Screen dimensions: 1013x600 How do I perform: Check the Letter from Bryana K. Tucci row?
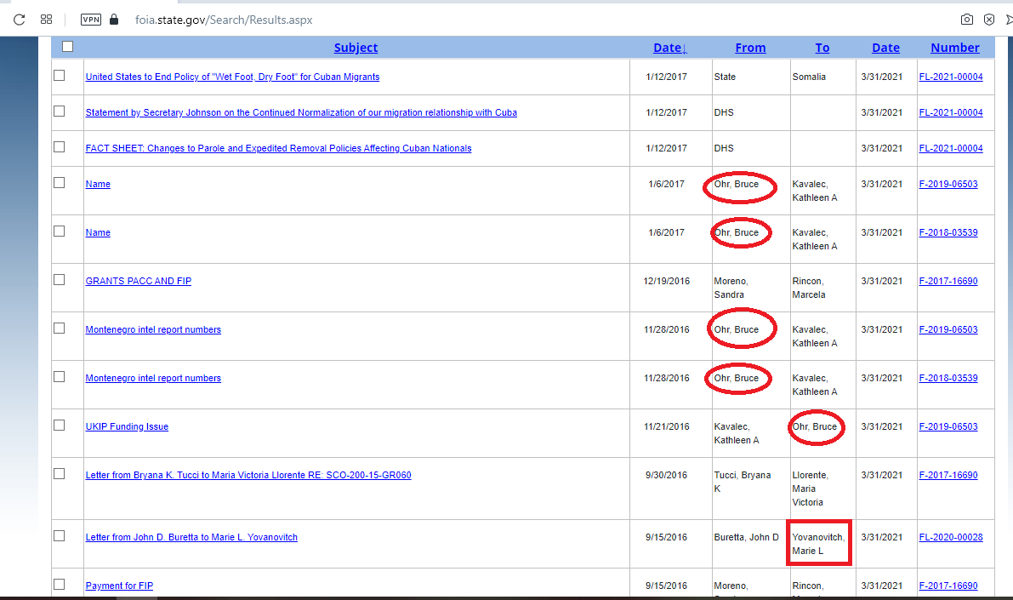60,473
